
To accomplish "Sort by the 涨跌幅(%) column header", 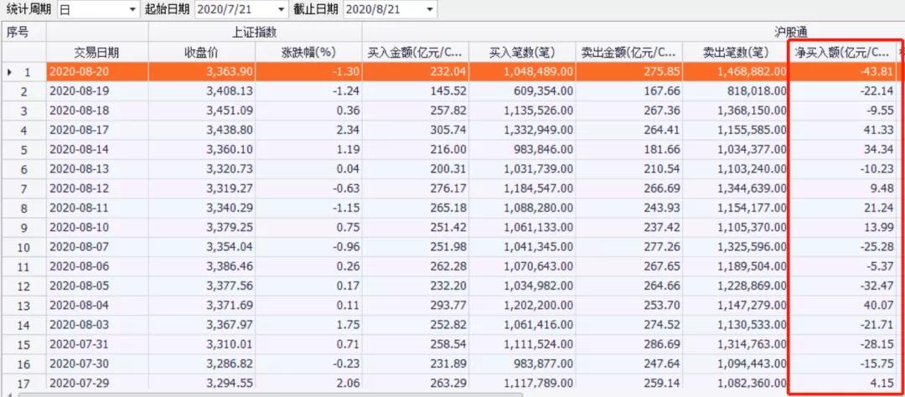I will [x=308, y=53].
